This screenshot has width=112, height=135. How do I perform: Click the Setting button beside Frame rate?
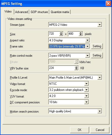click(97, 46)
